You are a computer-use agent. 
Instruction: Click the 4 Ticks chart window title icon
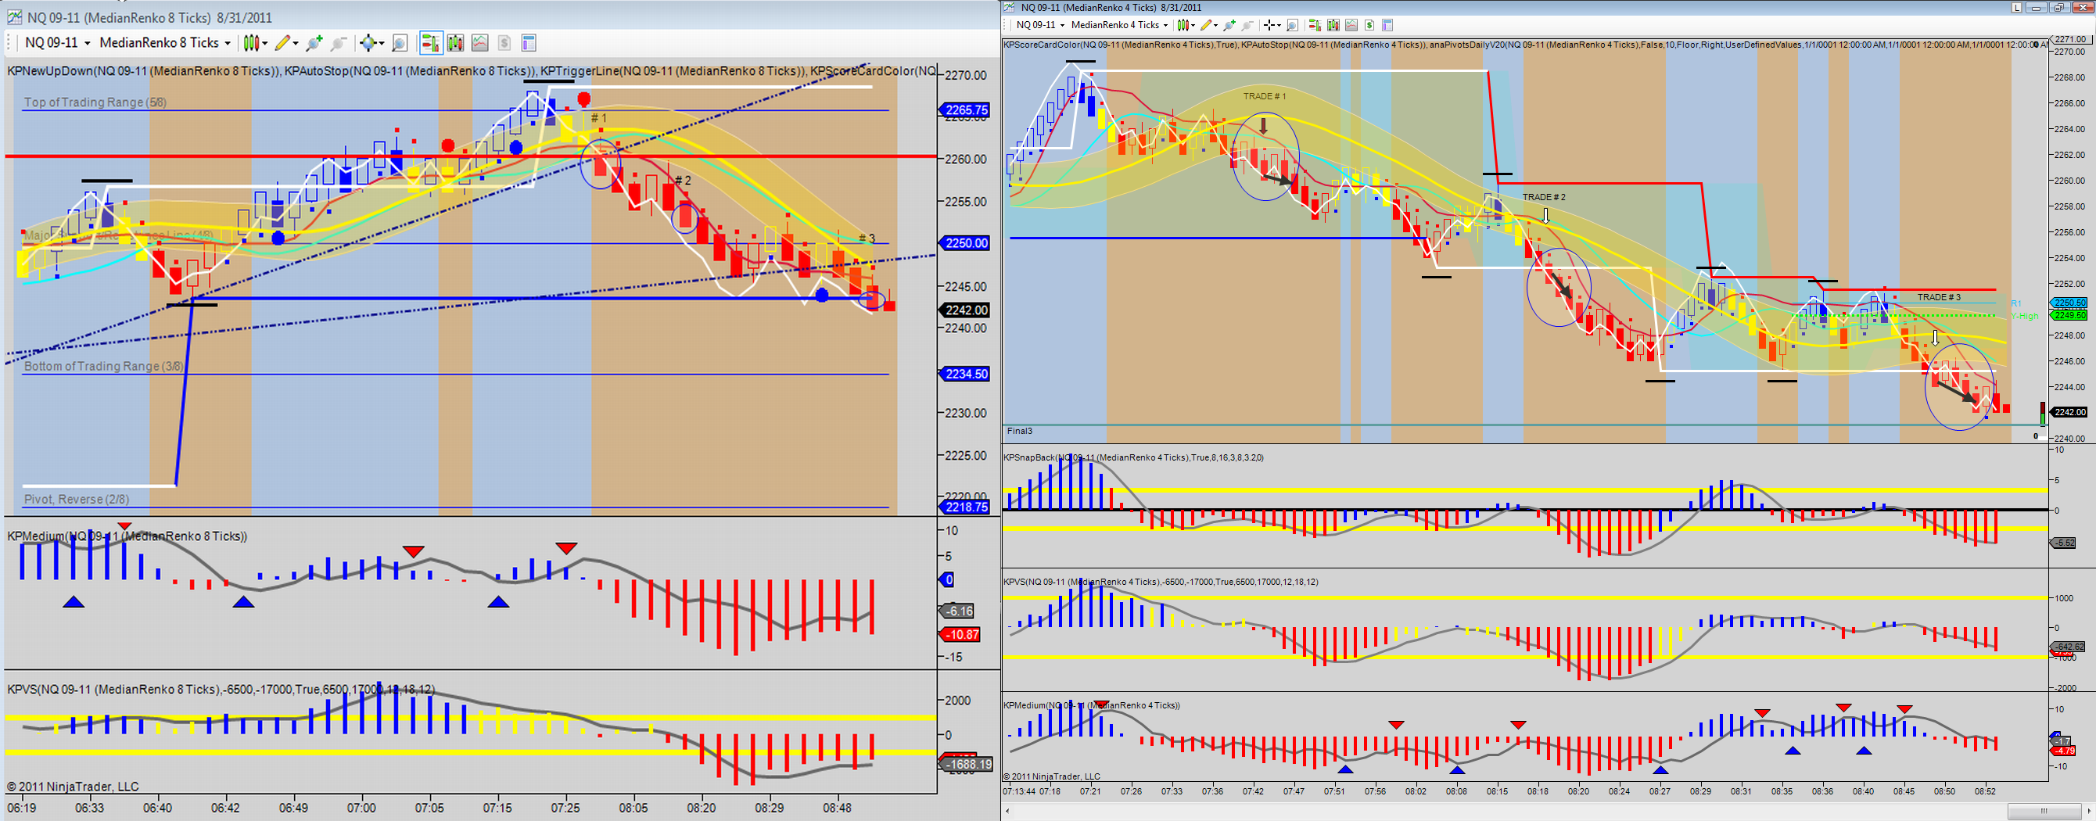coord(1010,7)
